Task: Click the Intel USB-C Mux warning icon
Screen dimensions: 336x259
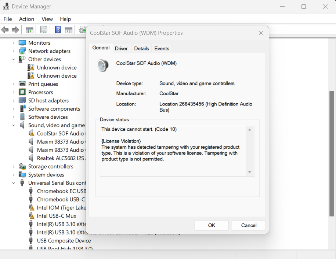Action: coord(31,216)
